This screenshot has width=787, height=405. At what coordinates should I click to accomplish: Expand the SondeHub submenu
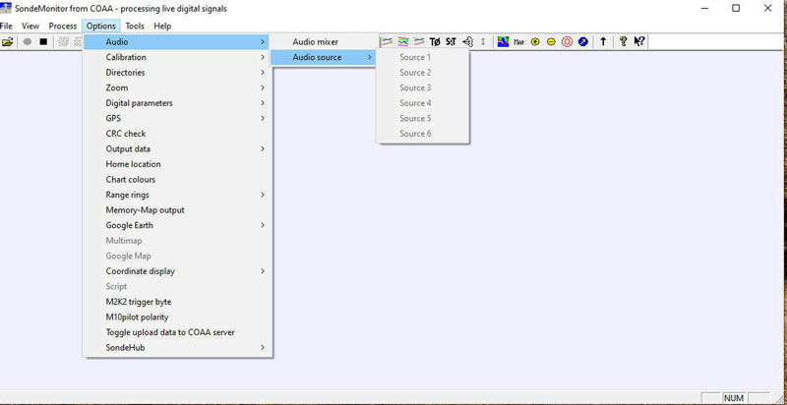pos(177,348)
